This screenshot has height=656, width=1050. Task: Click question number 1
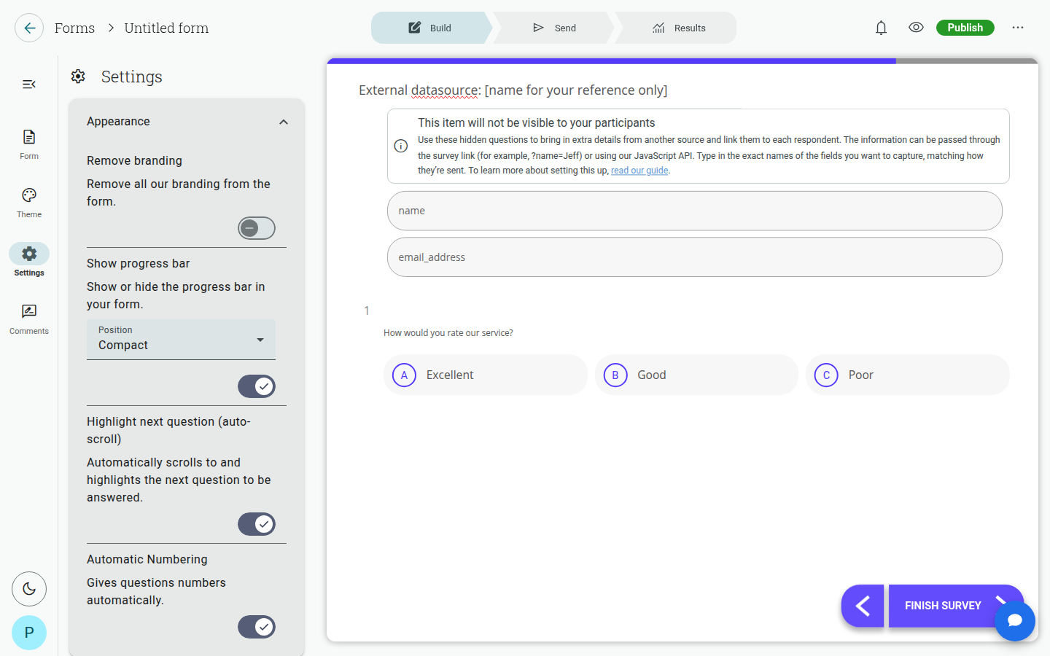pos(367,311)
